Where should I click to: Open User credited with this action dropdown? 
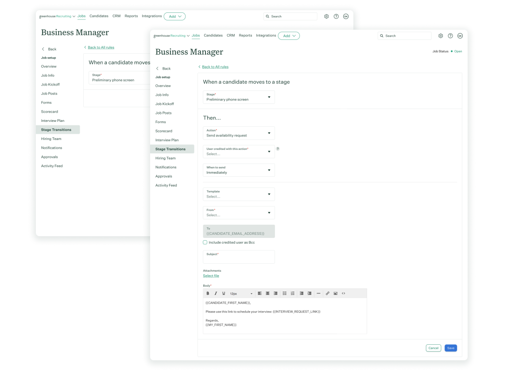239,152
